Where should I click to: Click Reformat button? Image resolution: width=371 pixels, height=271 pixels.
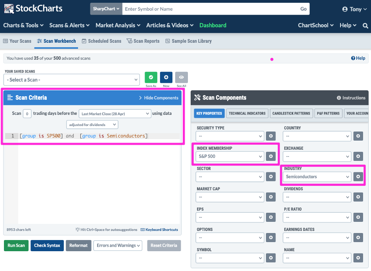tap(78, 246)
